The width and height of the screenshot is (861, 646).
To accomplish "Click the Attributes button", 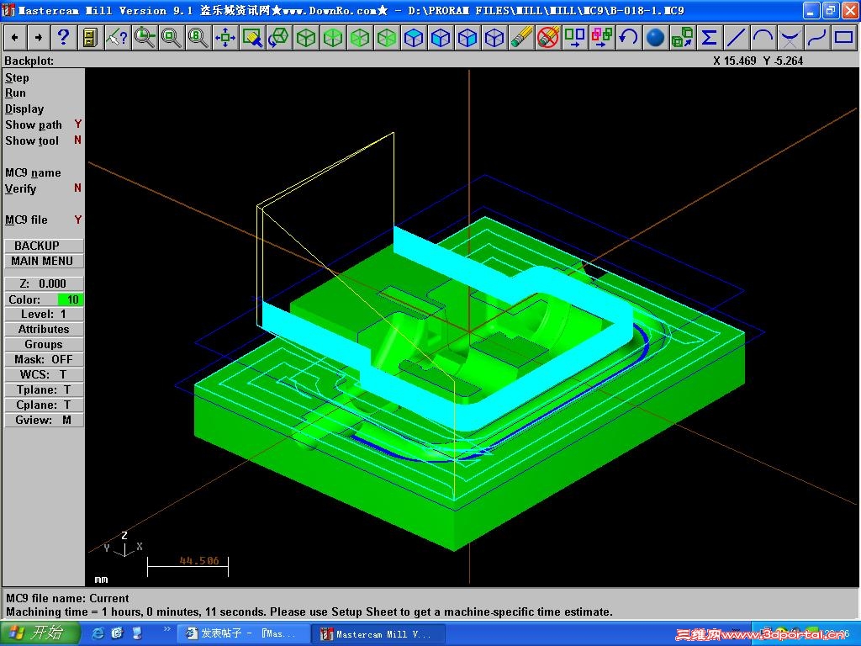I will 44,329.
